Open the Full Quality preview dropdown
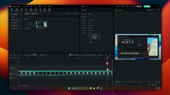 click(150, 10)
